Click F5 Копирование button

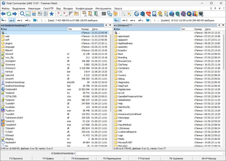tap(80, 159)
